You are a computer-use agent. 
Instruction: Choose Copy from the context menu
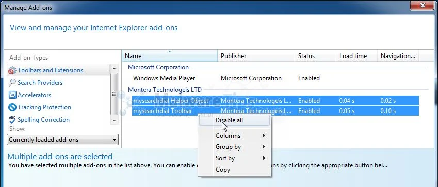(x=234, y=170)
